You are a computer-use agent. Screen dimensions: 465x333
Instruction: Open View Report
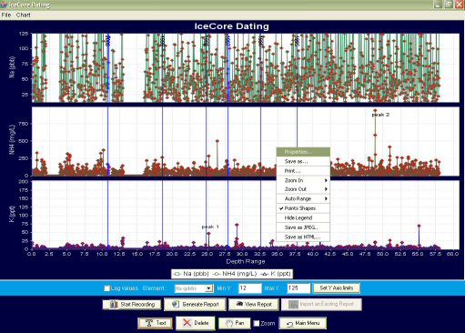point(254,304)
